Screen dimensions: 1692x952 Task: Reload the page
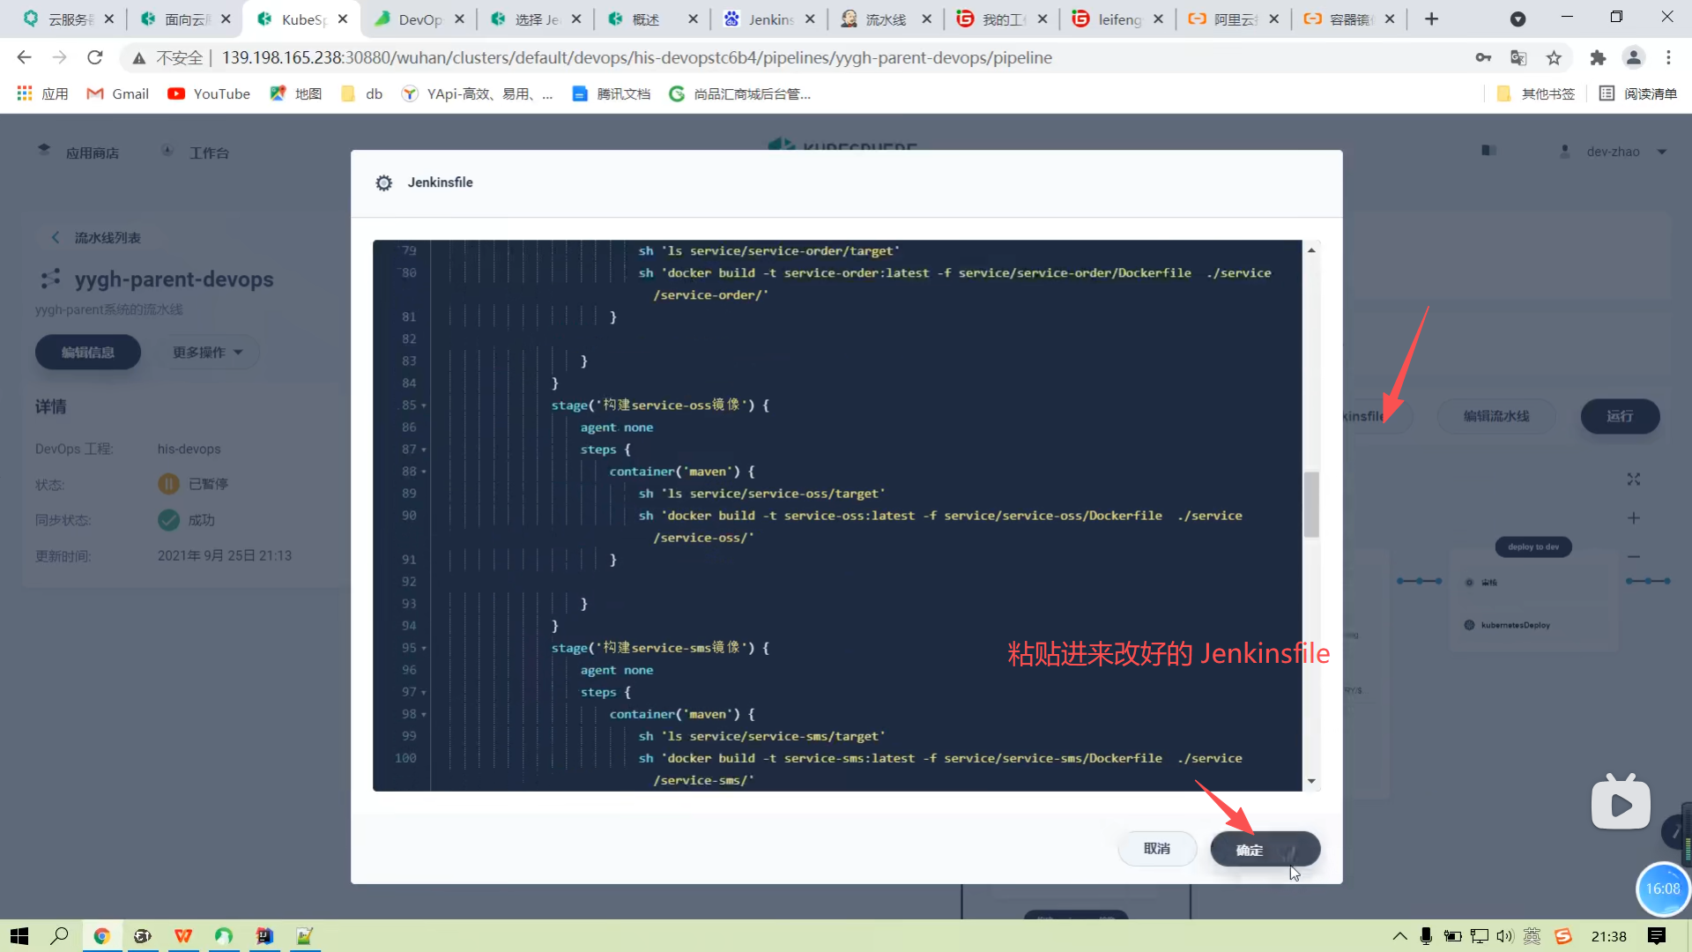95,57
